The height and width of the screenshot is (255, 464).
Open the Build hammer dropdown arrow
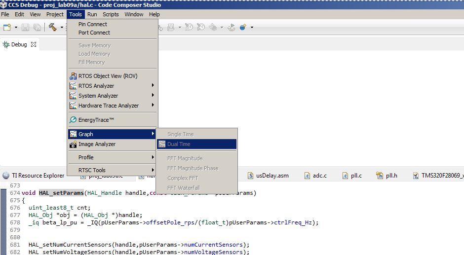tap(62, 28)
